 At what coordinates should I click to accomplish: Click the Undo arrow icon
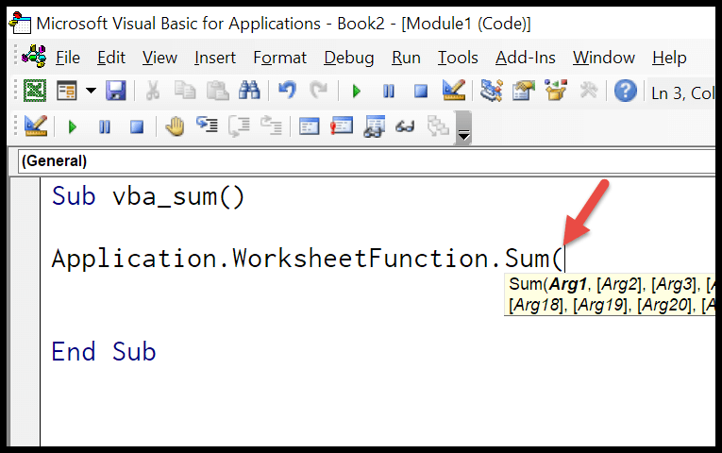tap(287, 91)
